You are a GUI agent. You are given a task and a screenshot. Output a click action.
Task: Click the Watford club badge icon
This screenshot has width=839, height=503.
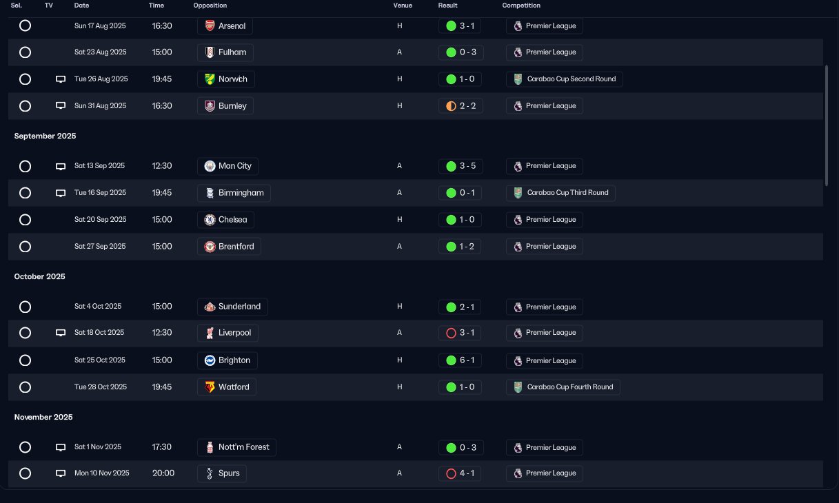[210, 387]
